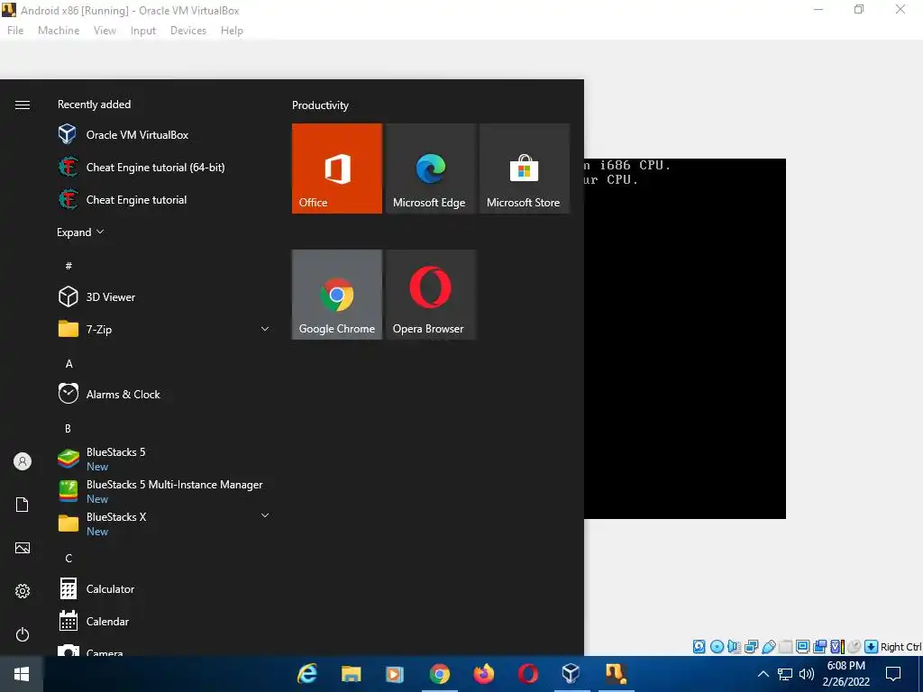The image size is (923, 692).
Task: Click the VirtualBox display status icon
Action: click(802, 647)
